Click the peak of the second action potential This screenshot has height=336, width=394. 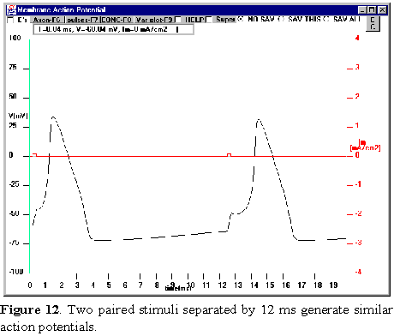pyautogui.click(x=259, y=120)
